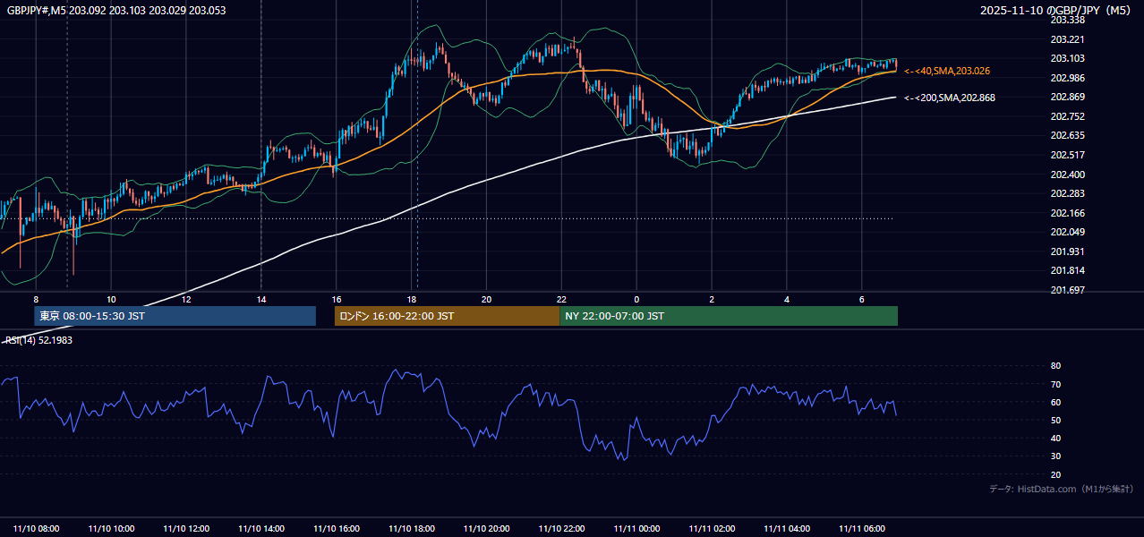
Task: Click RSI scale level 50
Action: pos(1055,420)
